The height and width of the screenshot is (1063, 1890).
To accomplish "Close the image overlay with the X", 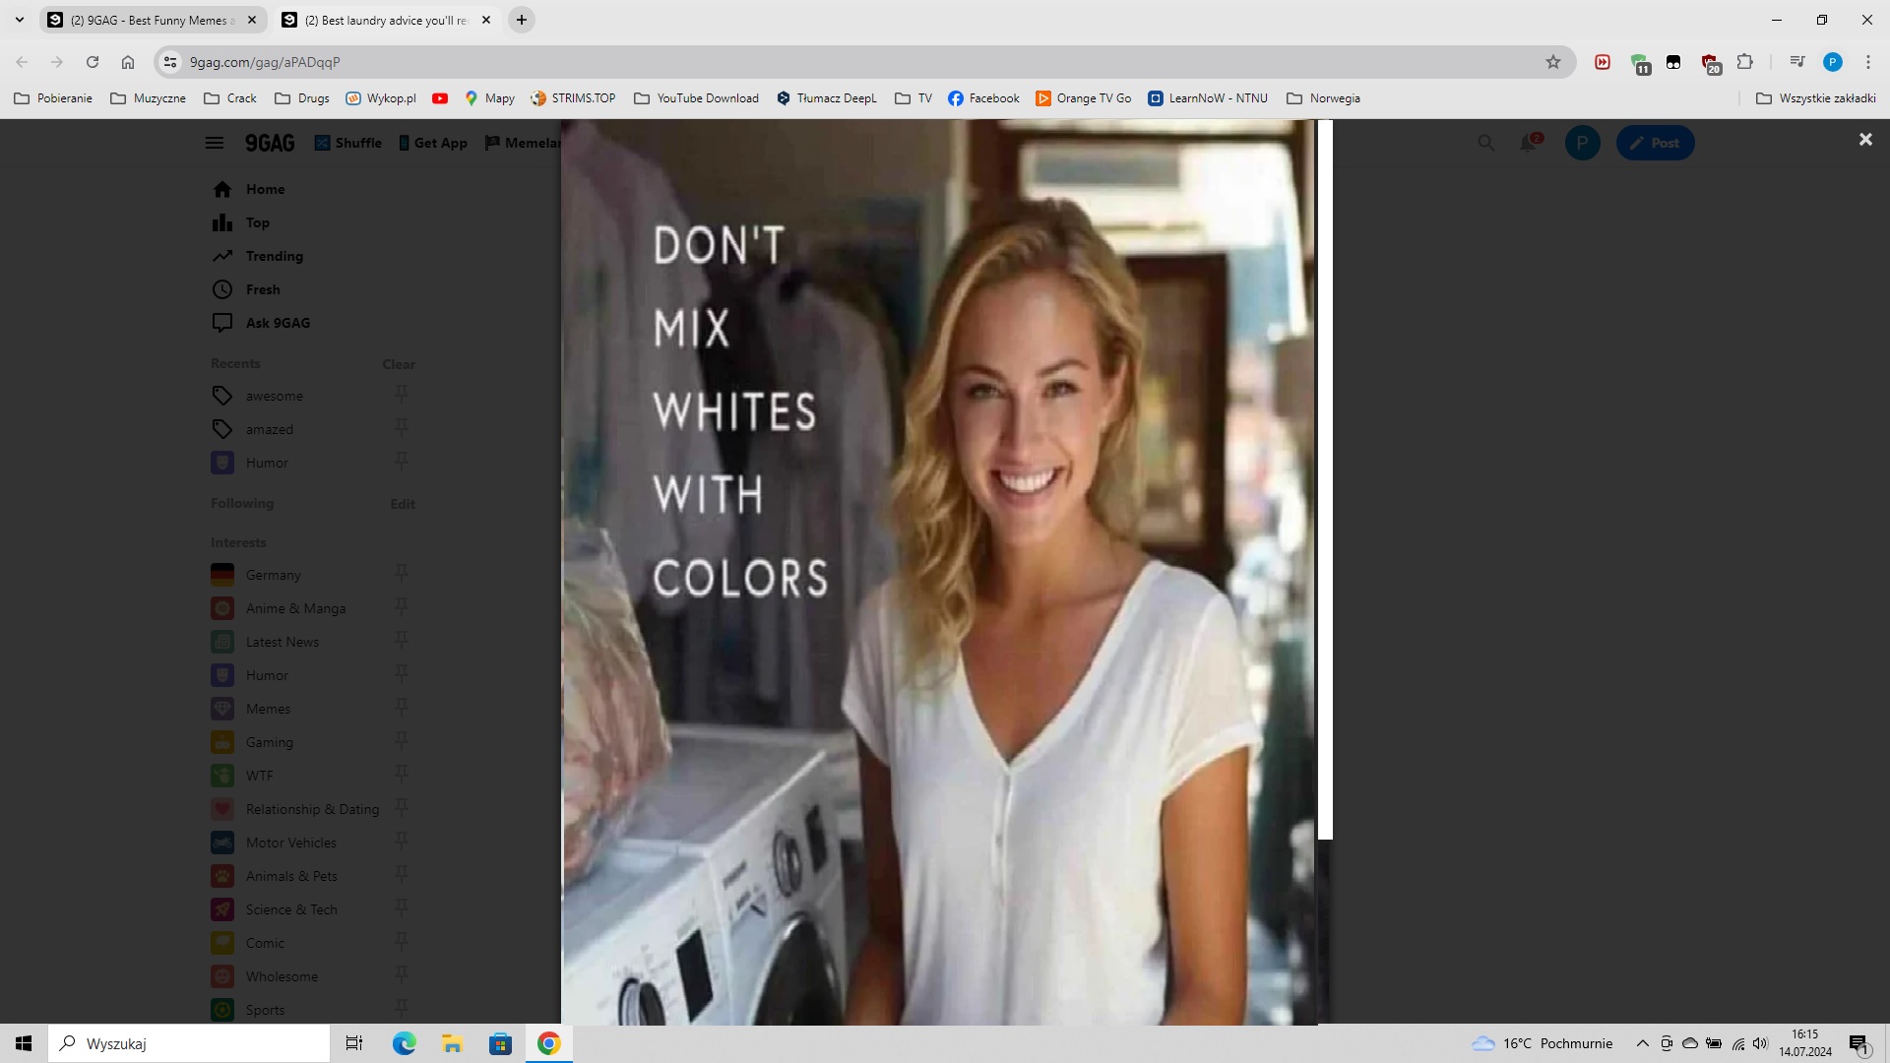I will [x=1864, y=140].
